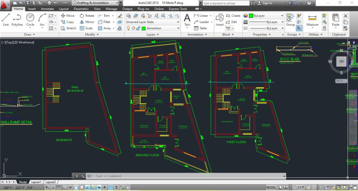Open the ByLayer linetype dropdown

[266, 28]
